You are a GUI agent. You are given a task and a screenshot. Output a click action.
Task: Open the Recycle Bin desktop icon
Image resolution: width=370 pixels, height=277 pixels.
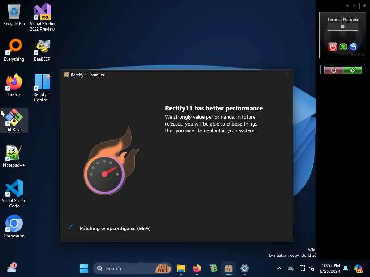pyautogui.click(x=14, y=15)
